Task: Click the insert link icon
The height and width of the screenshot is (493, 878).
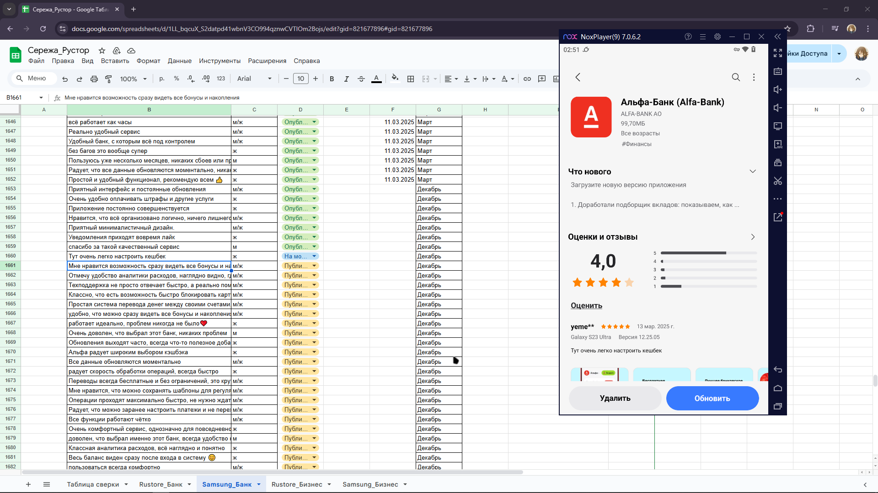Action: coord(527,79)
